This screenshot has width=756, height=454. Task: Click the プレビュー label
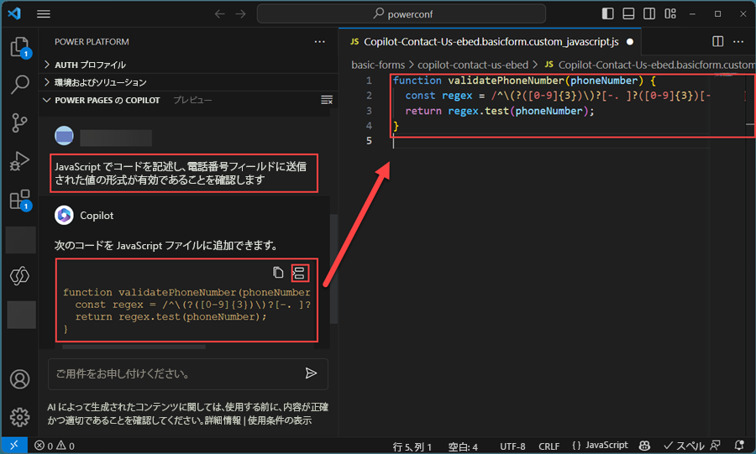pyautogui.click(x=192, y=100)
